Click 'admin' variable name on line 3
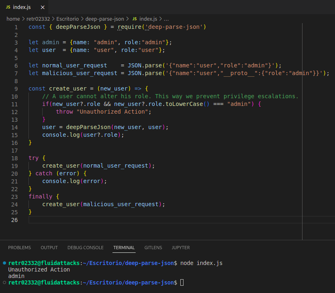This screenshot has height=293, width=335. coord(51,42)
